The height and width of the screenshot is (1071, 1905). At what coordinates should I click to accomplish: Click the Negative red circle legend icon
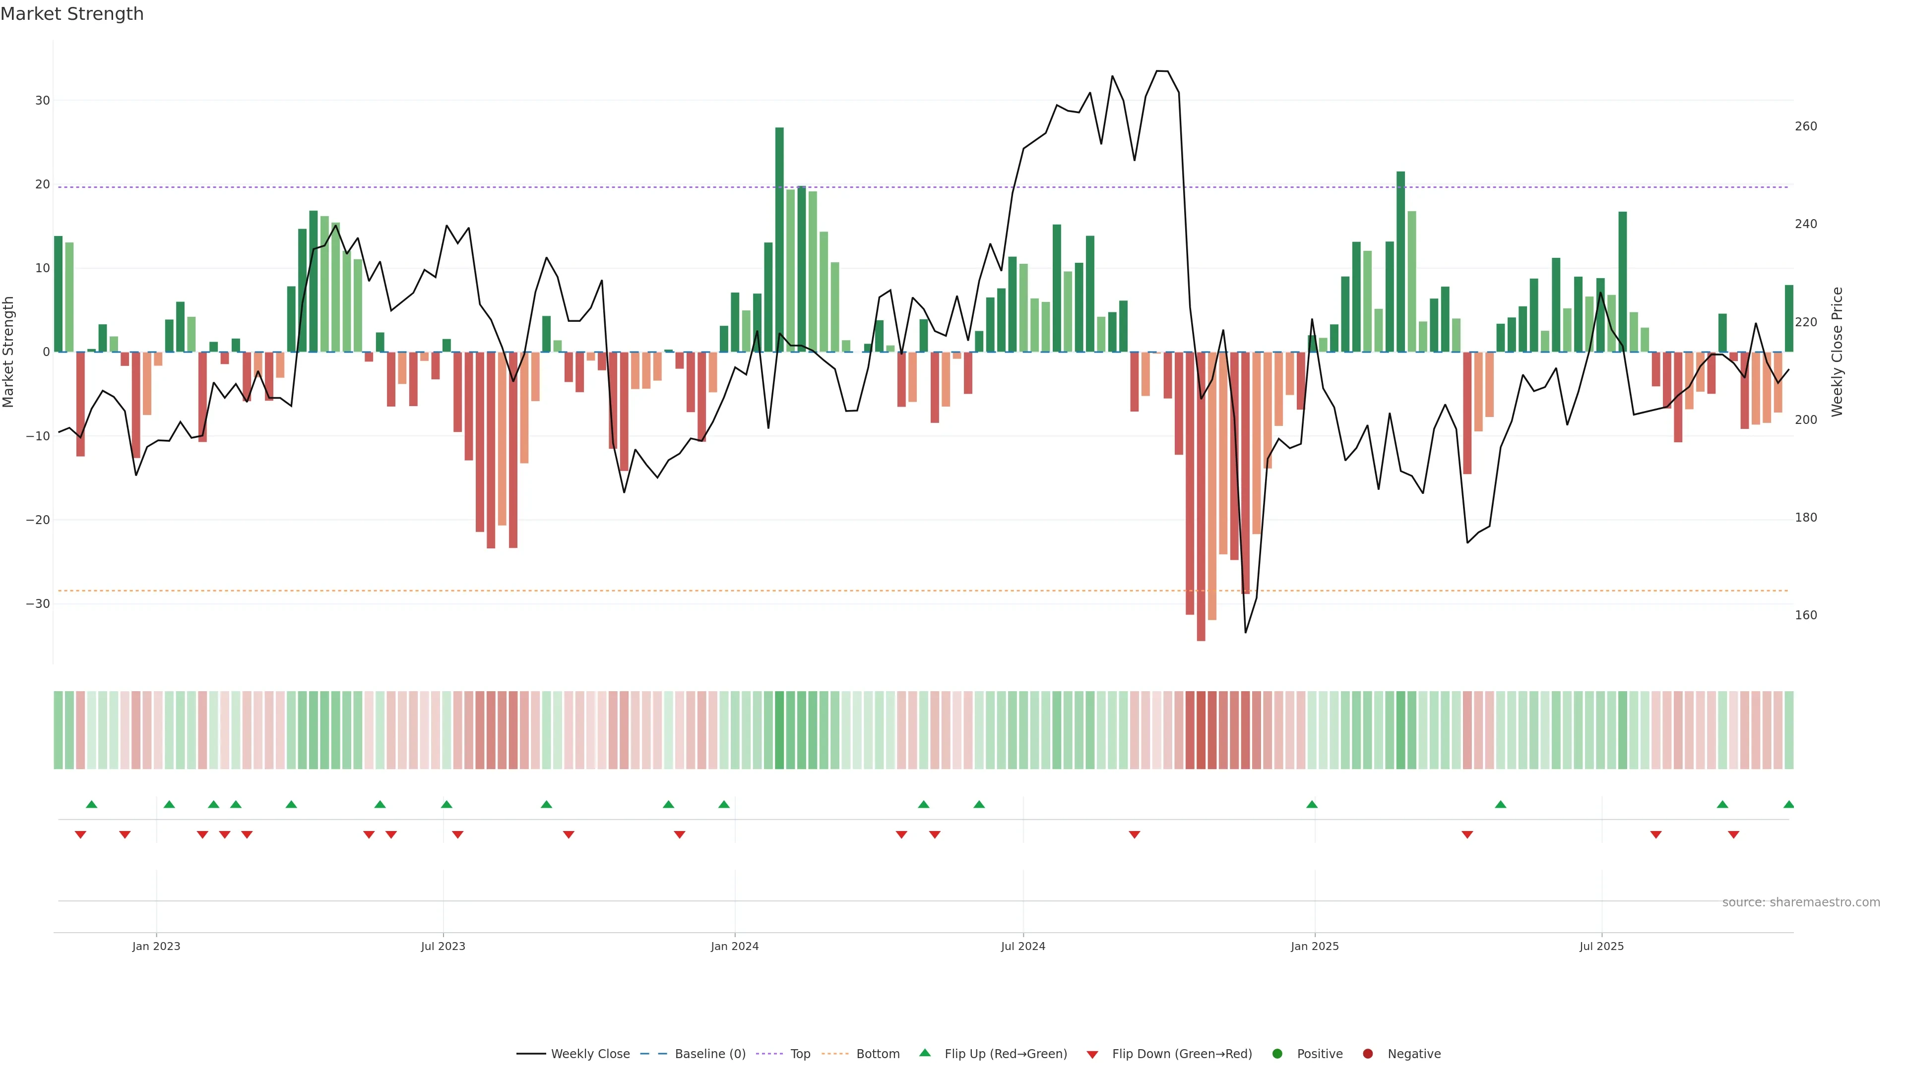click(1367, 1054)
